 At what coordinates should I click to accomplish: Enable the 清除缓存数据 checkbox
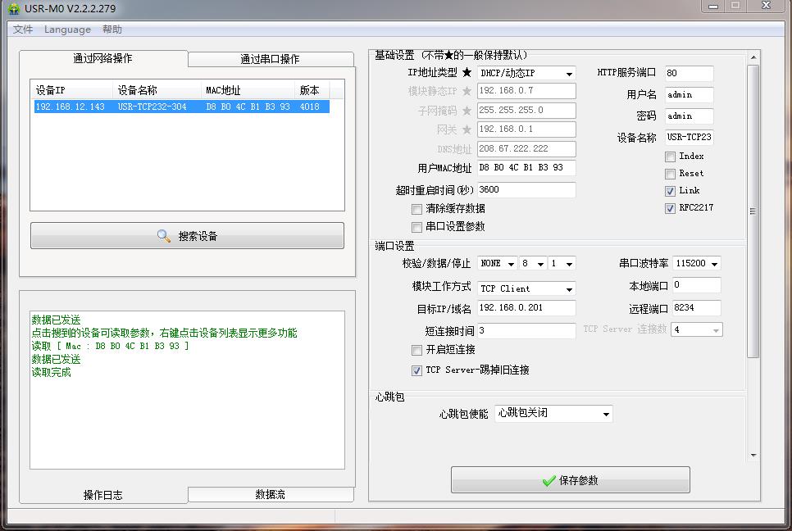click(x=417, y=209)
